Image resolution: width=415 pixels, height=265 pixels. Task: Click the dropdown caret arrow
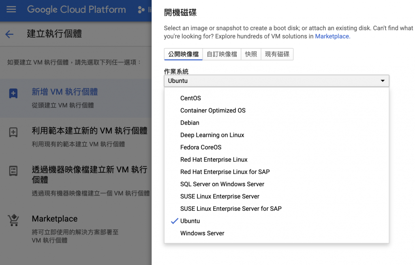(x=383, y=81)
